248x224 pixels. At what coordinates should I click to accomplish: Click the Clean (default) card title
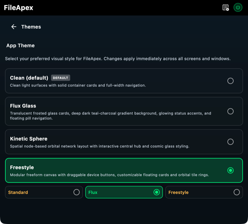(29, 78)
